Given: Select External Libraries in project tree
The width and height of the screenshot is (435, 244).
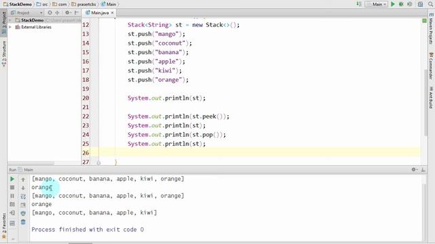Looking at the screenshot, I should coord(36,27).
